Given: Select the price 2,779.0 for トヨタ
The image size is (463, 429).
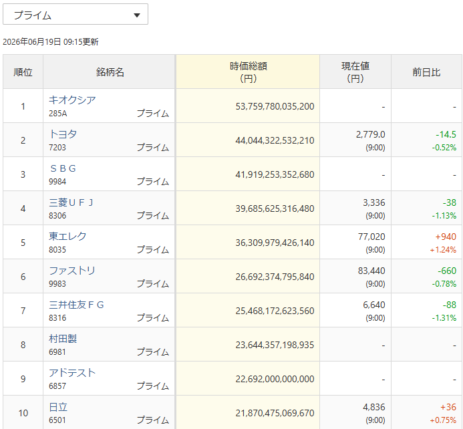Looking at the screenshot, I should tap(371, 134).
